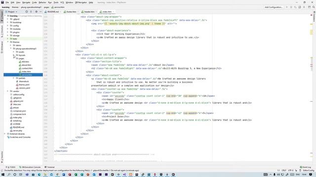This screenshot has height=177, width=316.
Task: Hide the Project panel with minus icon
Action: point(40,12)
